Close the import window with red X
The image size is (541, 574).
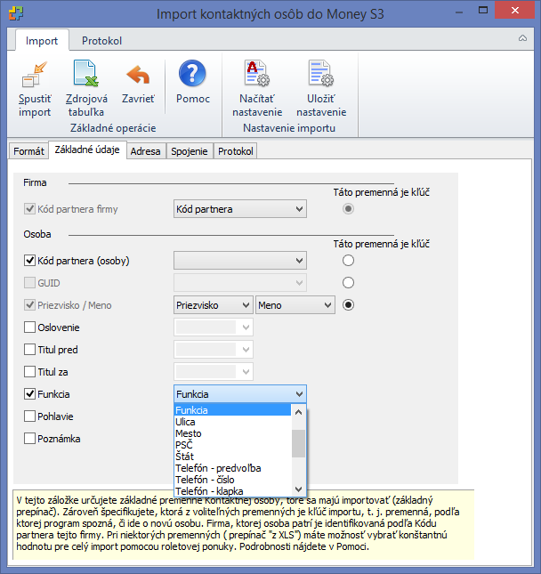(x=514, y=11)
